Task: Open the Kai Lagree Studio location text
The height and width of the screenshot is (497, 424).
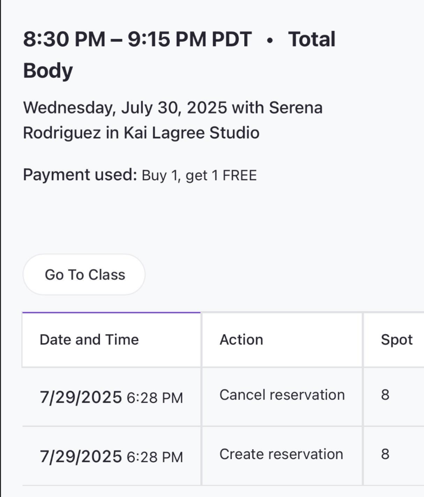Action: tap(191, 133)
